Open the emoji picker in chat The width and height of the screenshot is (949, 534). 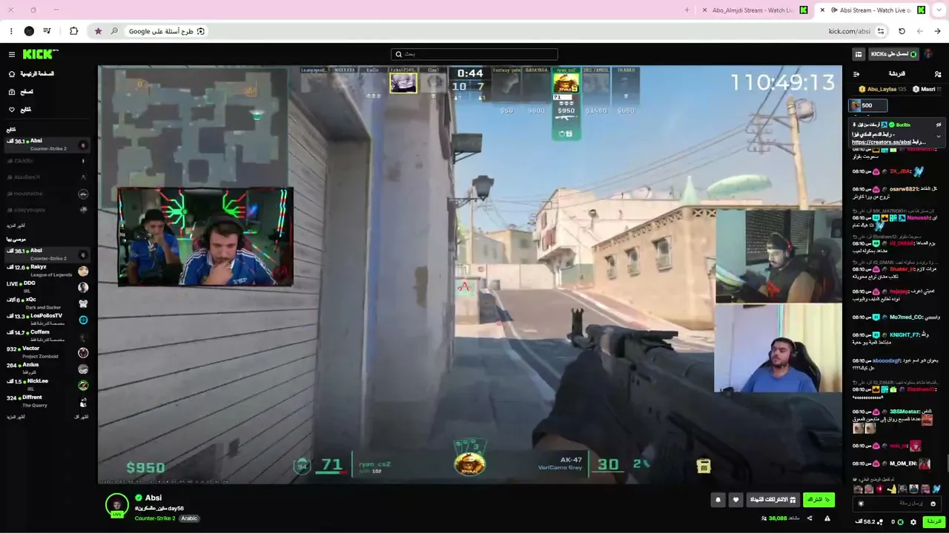pos(933,504)
